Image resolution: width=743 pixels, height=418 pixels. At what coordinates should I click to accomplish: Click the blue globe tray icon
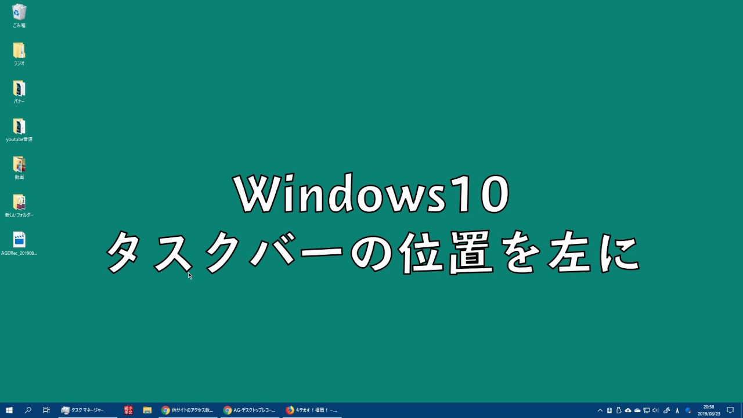688,410
